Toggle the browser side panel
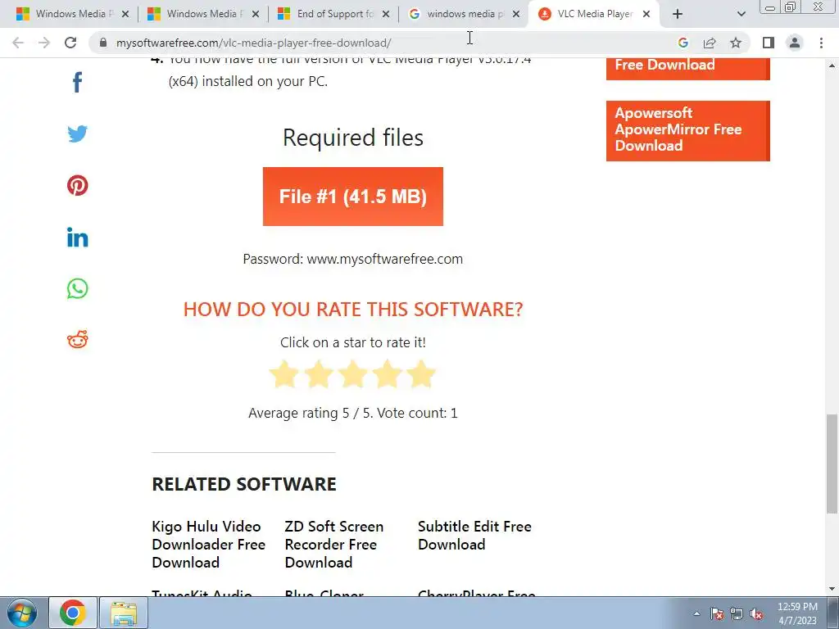 tap(769, 43)
